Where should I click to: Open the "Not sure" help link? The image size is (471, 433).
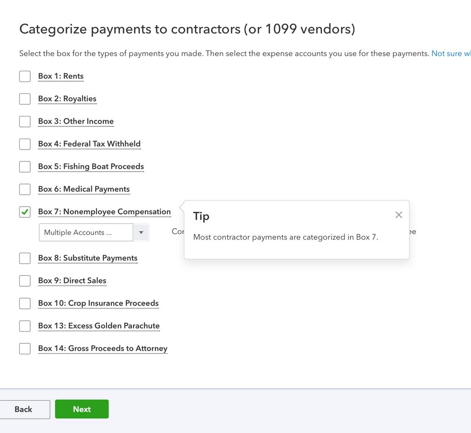451,54
